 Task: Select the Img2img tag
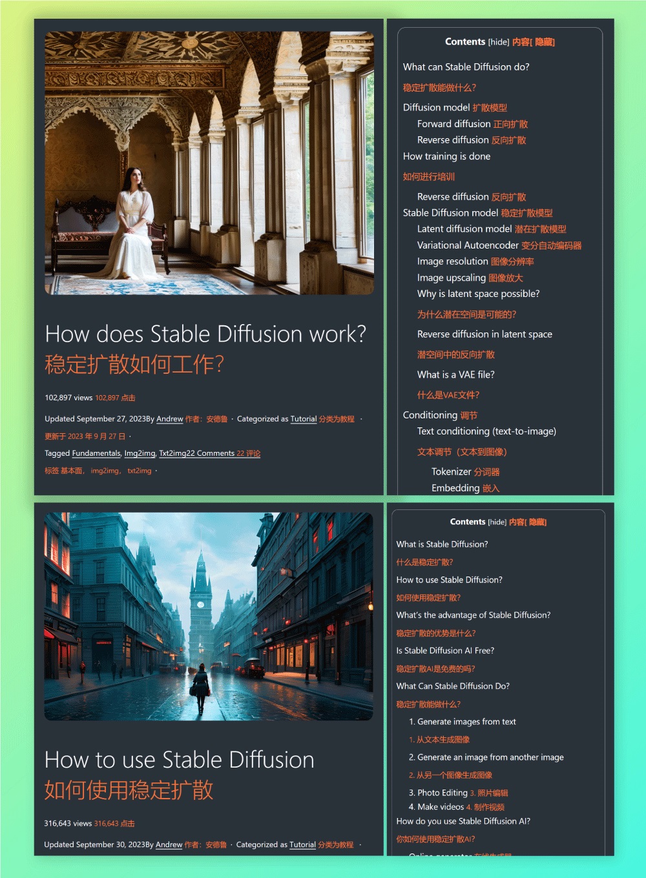(x=140, y=453)
